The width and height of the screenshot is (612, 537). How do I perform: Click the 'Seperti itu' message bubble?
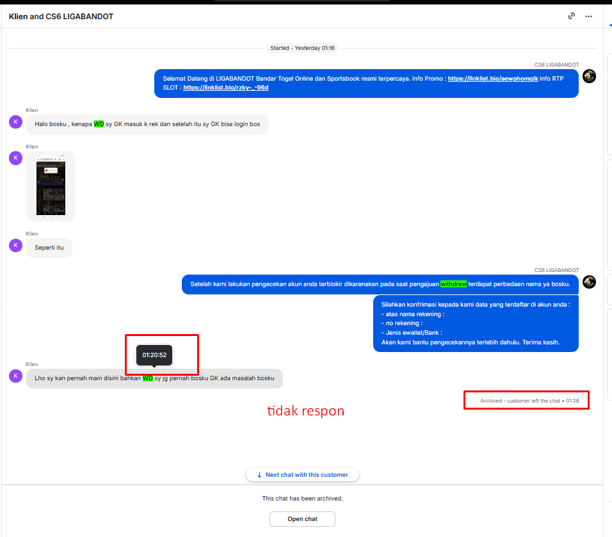(x=49, y=248)
